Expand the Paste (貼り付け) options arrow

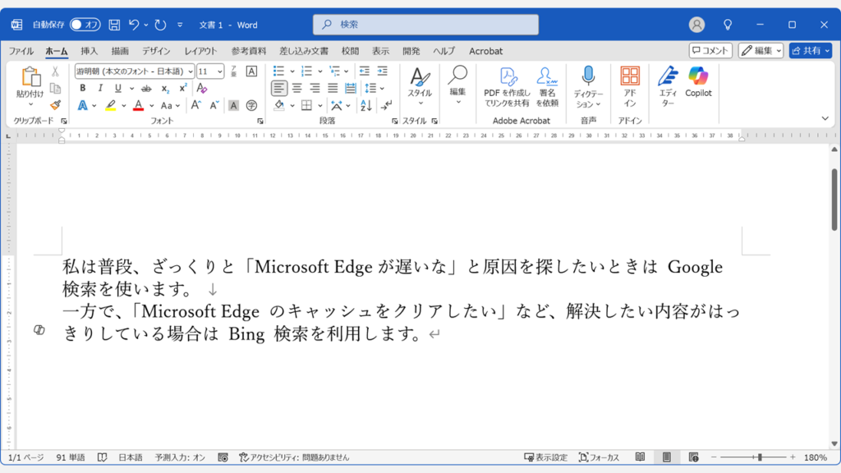(x=30, y=104)
